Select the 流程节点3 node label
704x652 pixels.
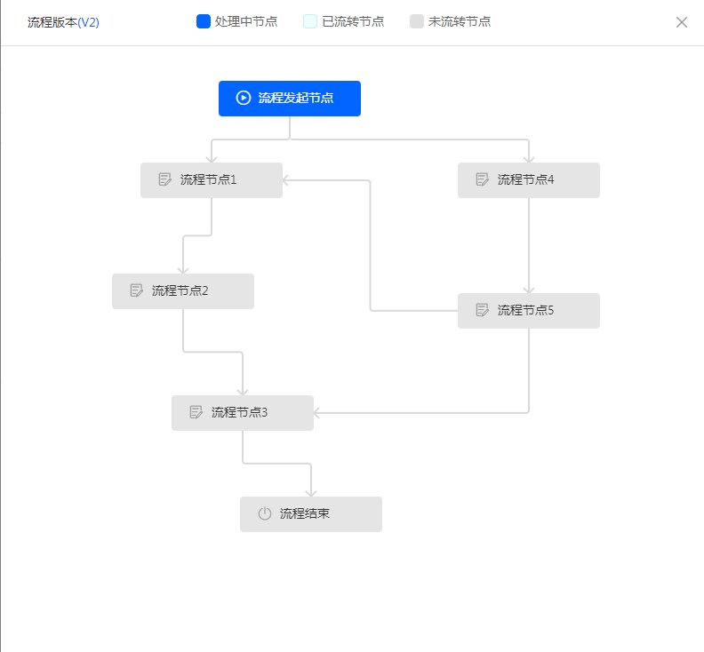[239, 412]
